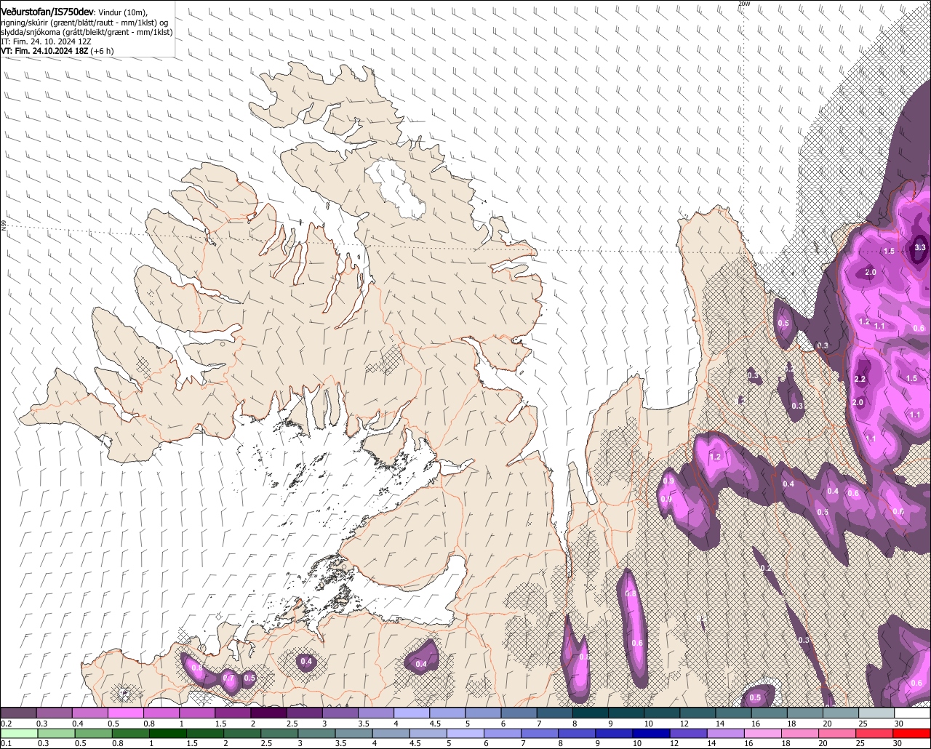Pick the snow scale swatch between 0.3 and 0.4
The width and height of the screenshot is (931, 749).
tap(54, 713)
